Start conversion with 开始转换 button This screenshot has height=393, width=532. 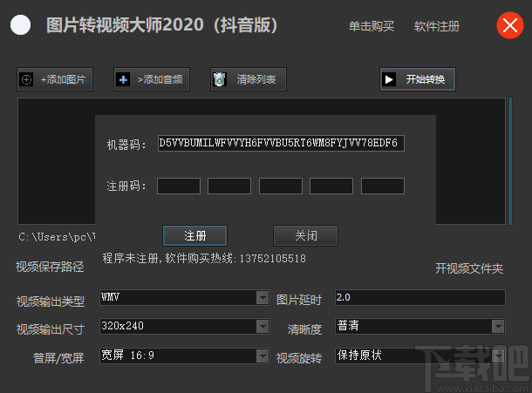coord(418,79)
